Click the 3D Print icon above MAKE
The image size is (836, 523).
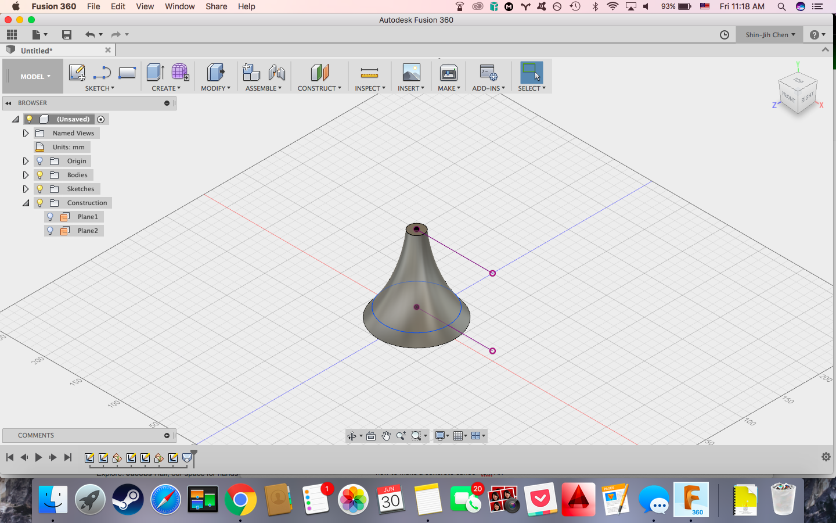pyautogui.click(x=449, y=73)
